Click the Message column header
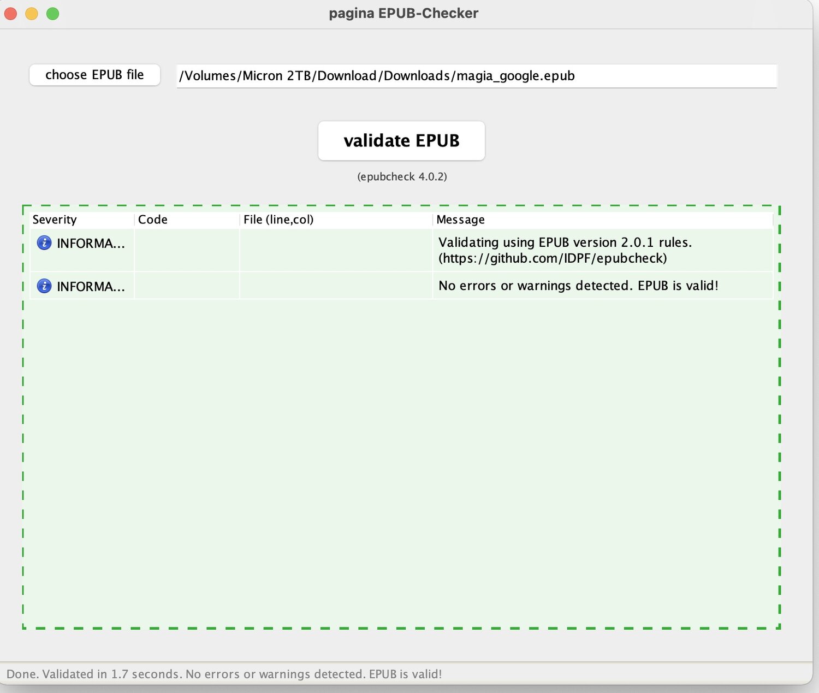 [603, 220]
